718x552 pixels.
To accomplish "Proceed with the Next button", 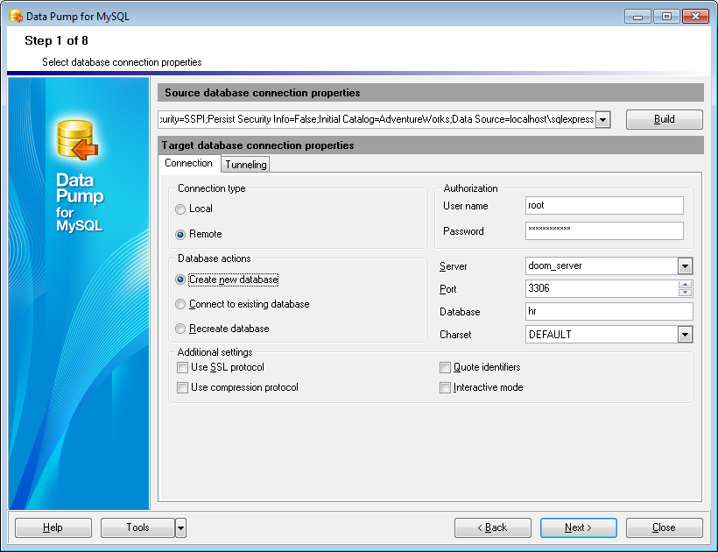I will 578,527.
